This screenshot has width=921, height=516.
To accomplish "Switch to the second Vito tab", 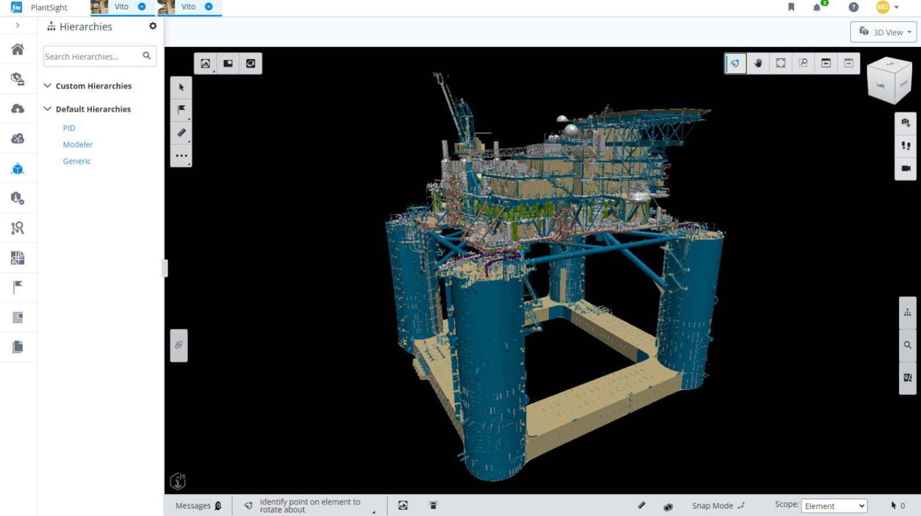I will [188, 7].
